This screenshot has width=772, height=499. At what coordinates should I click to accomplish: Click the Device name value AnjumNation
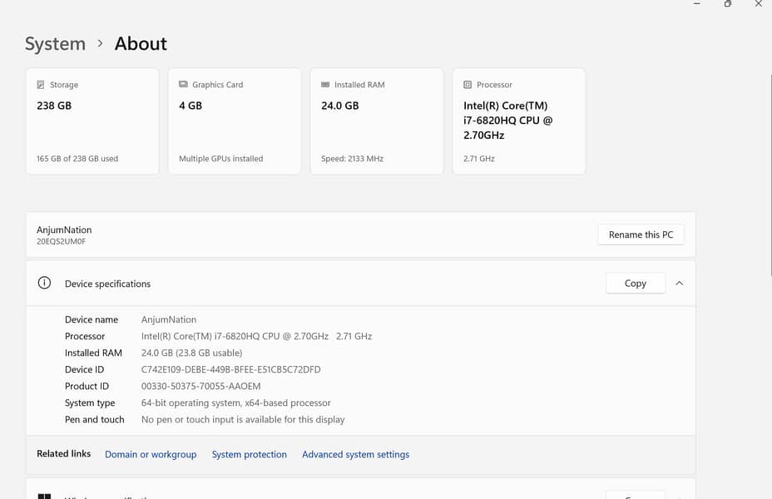point(169,320)
